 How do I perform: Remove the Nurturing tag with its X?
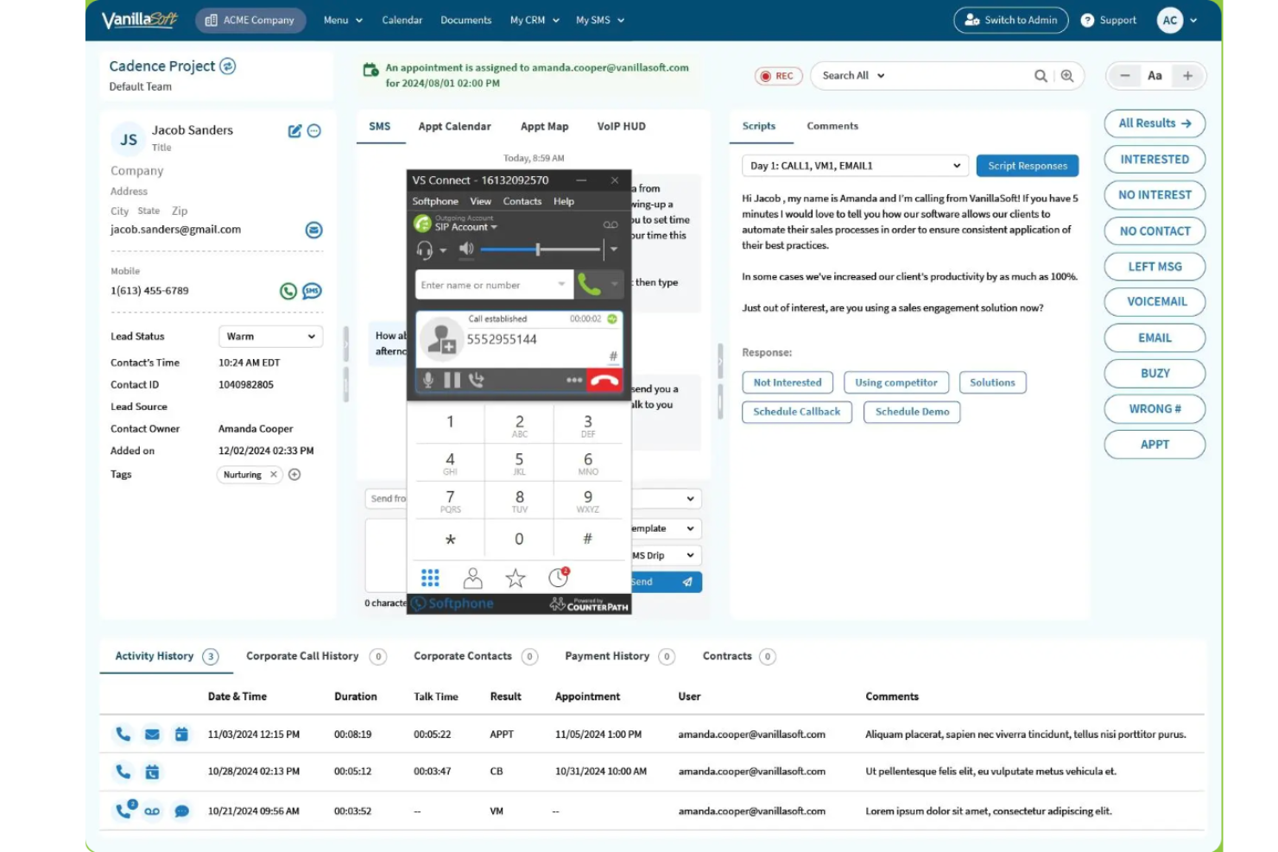tap(273, 474)
